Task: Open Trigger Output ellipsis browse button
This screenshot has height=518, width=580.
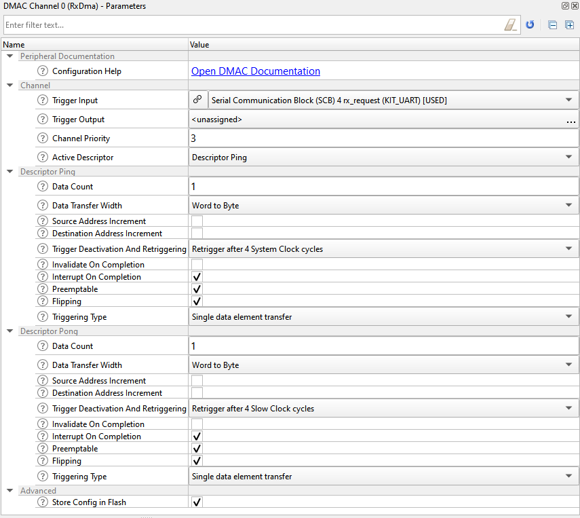Action: point(571,120)
